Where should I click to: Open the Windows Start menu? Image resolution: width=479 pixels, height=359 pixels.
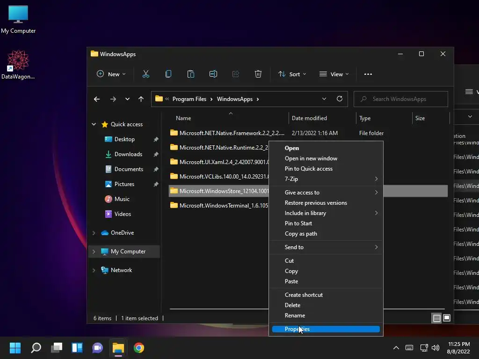coord(15,348)
